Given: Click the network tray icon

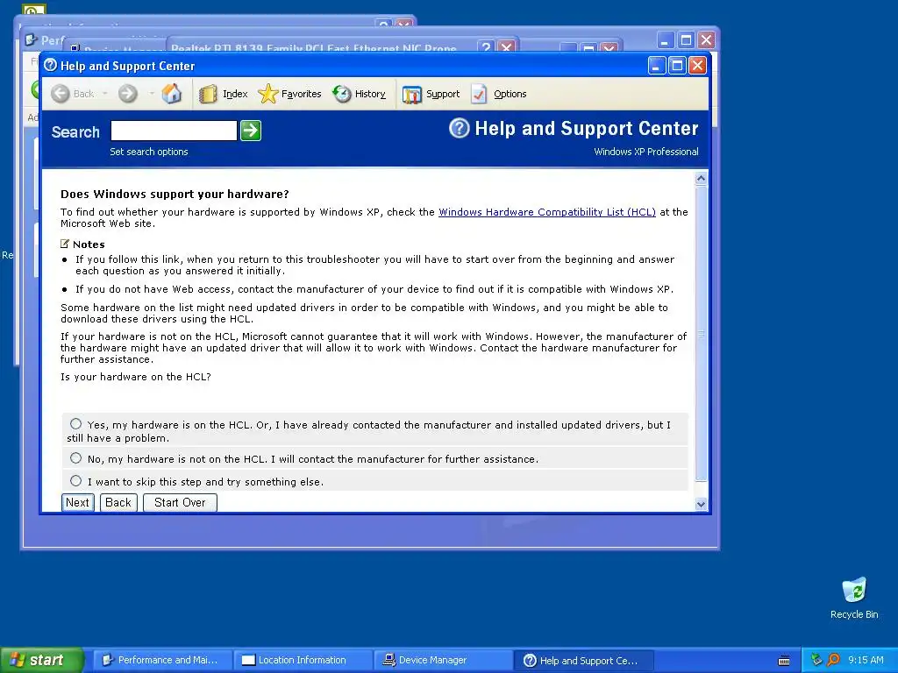Looking at the screenshot, I should [816, 660].
